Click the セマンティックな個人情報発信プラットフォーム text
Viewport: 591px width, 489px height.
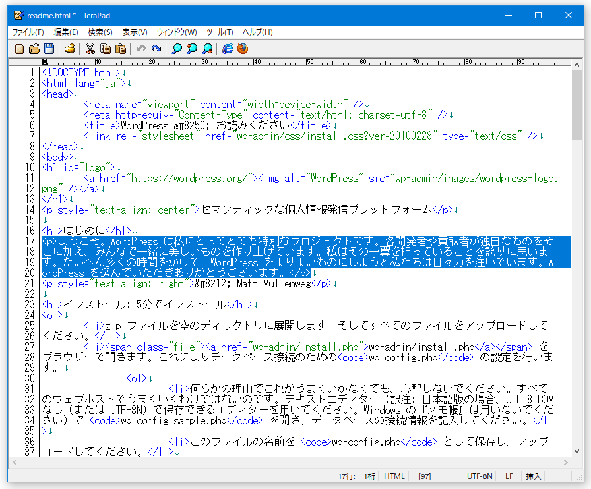(316, 210)
